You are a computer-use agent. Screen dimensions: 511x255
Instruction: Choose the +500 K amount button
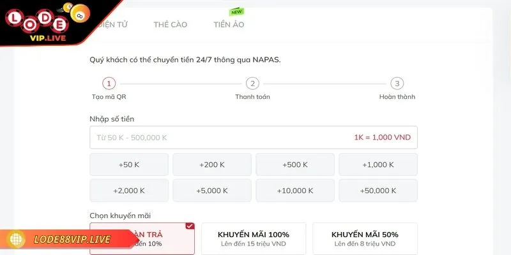[295, 164]
